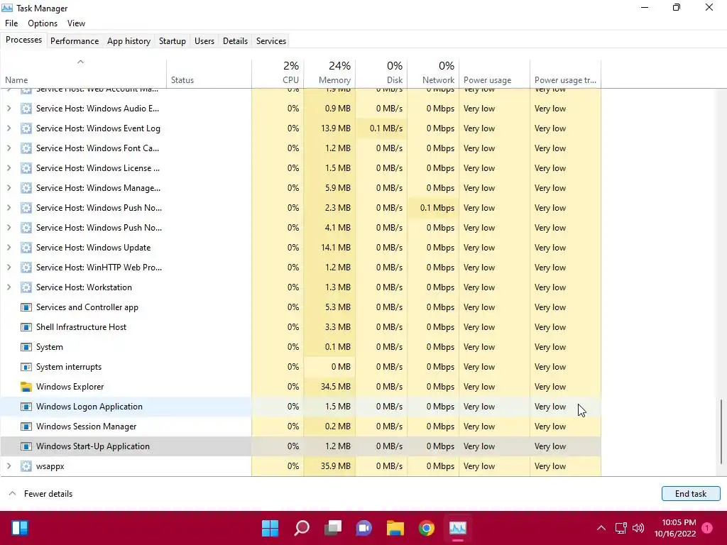The image size is (727, 545).
Task: Collapse view with Fewer details
Action: click(x=40, y=494)
